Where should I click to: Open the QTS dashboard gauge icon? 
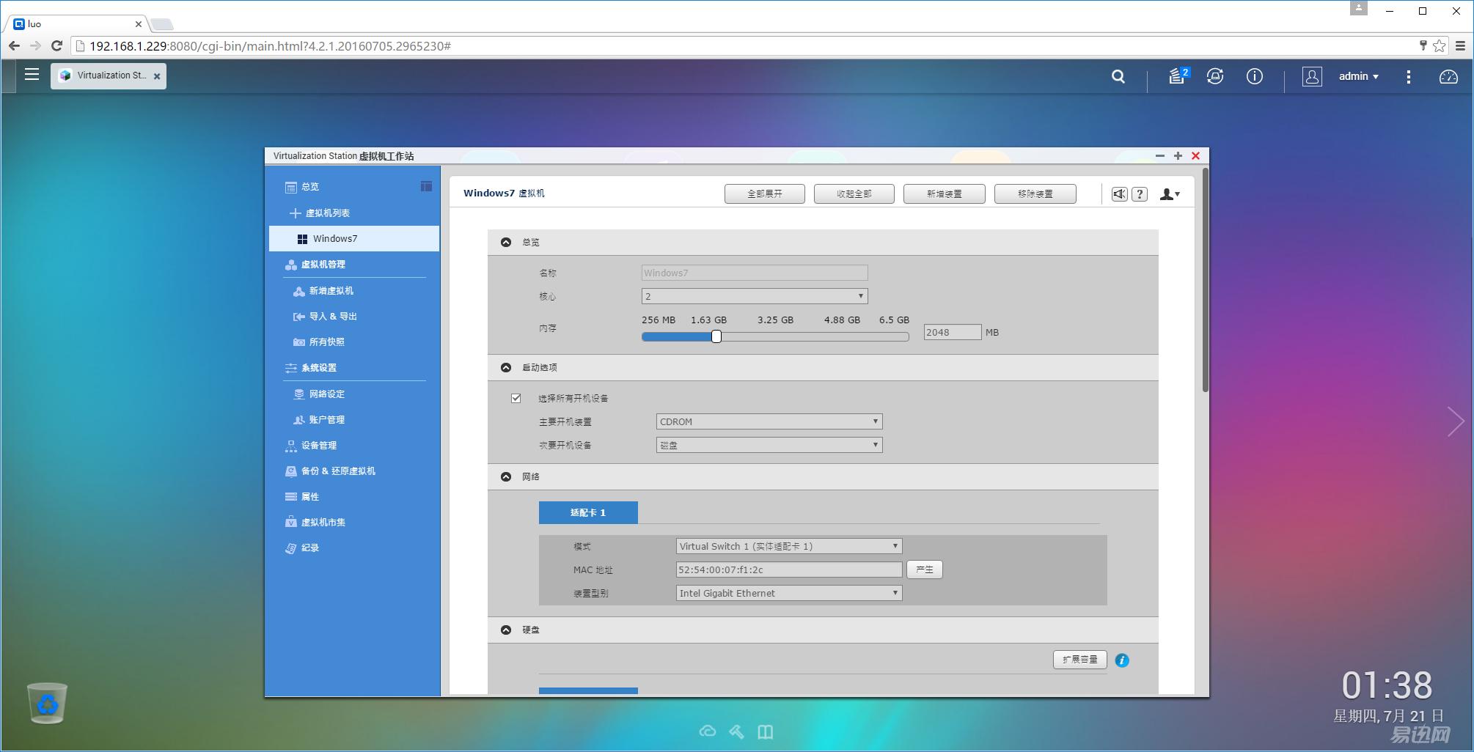[1448, 76]
